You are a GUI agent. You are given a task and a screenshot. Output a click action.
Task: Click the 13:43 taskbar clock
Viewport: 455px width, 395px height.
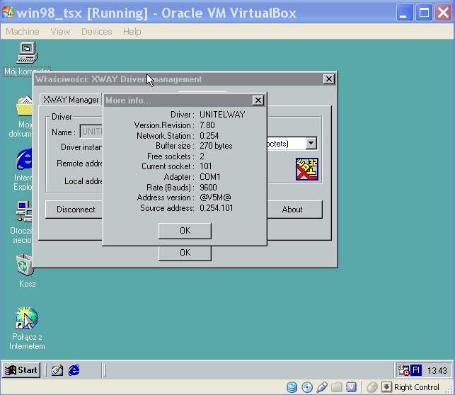tap(437, 370)
